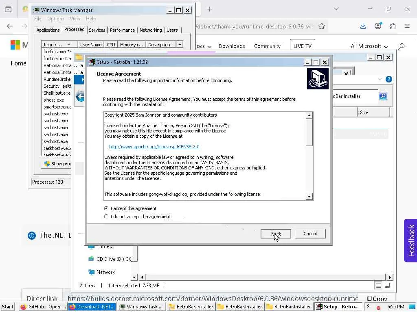Switch Explorer to large icons view
Screen dimensions: 417x312
[388, 286]
